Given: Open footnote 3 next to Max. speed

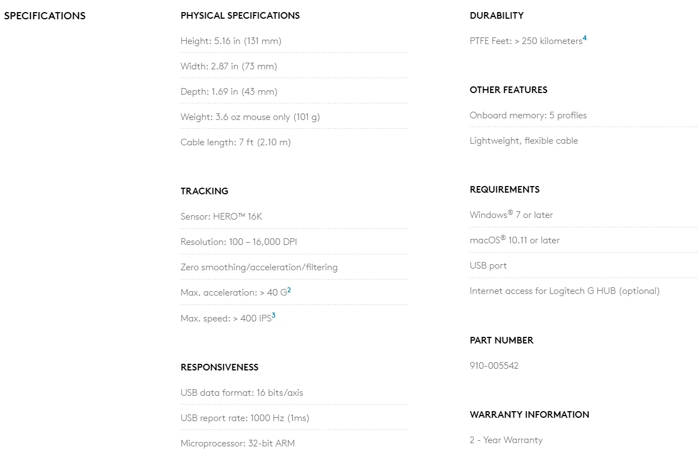Looking at the screenshot, I should coord(274,315).
